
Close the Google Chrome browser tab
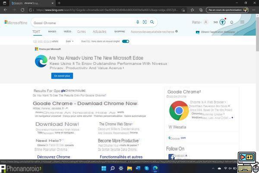[53, 3]
